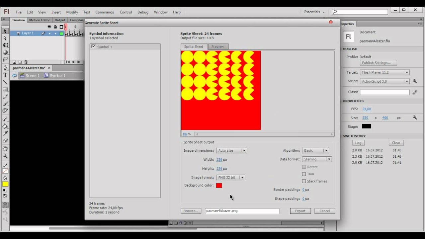The image size is (425, 239).
Task: Select the Lasso tool
Action: [x=5, y=59]
